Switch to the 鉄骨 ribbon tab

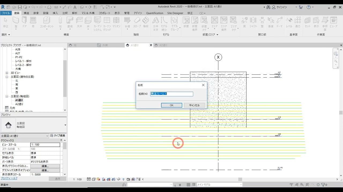(x=36, y=13)
